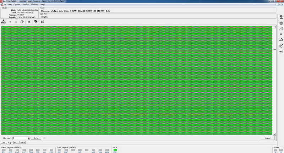
Task: Click the map scrollbar down arrow
Action: coord(274,134)
